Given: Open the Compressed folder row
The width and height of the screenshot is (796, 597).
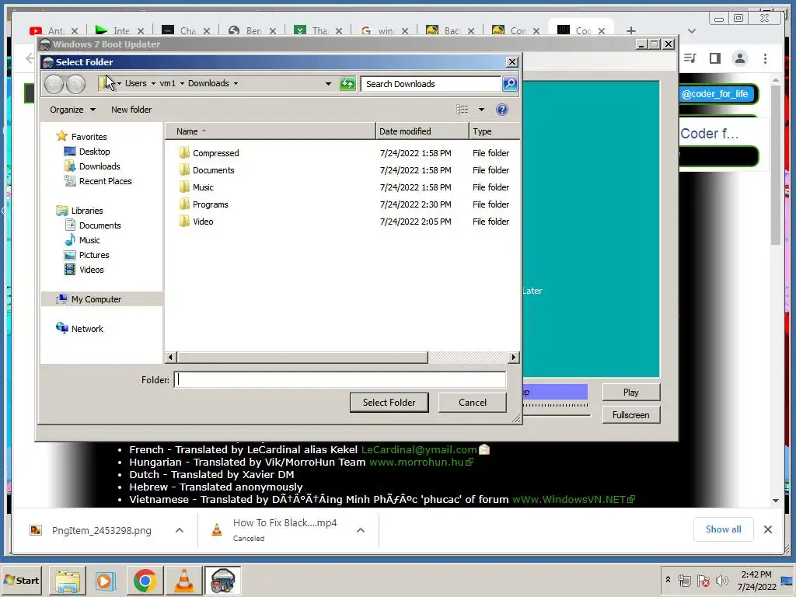Looking at the screenshot, I should [343, 153].
